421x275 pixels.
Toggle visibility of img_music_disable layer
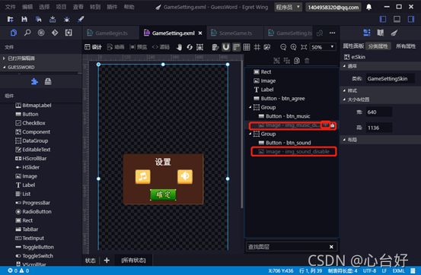(325, 125)
